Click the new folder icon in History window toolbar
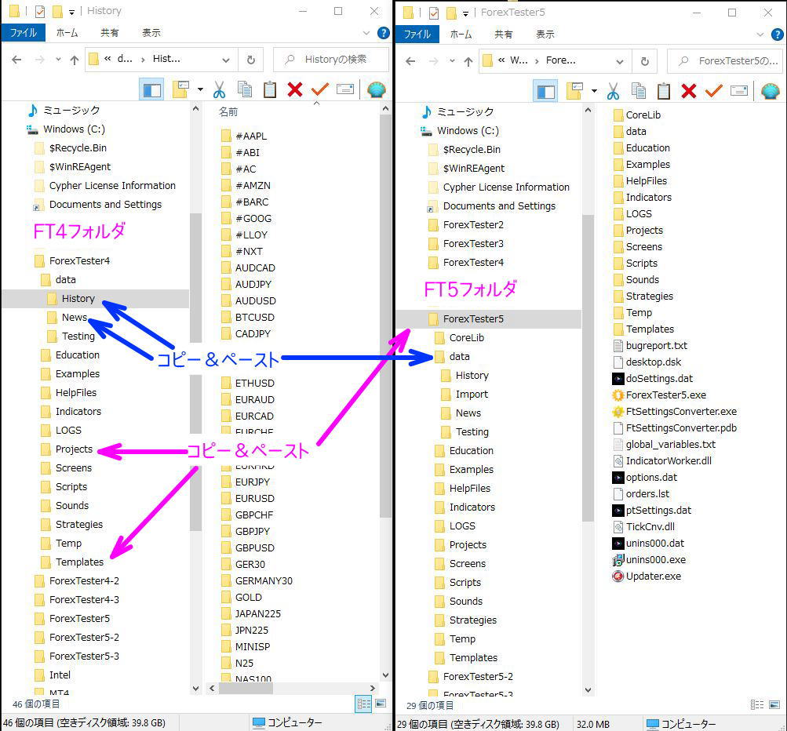 click(x=180, y=89)
